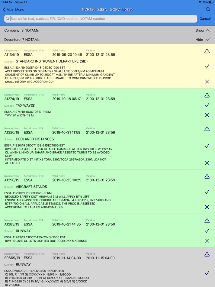
Task: Select subject DECLARED DISTANCES
Action: point(35,139)
